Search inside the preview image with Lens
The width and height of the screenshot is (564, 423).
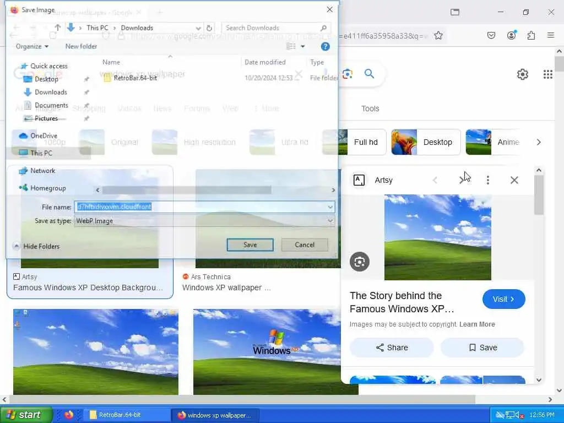tap(360, 262)
